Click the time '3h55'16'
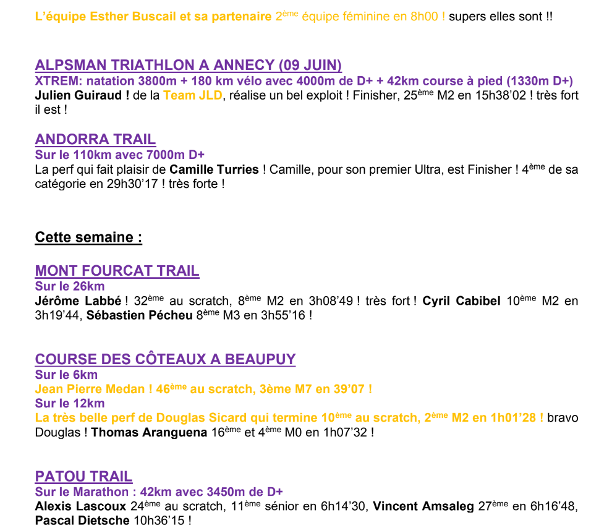This screenshot has width=612, height=528. pos(283,315)
